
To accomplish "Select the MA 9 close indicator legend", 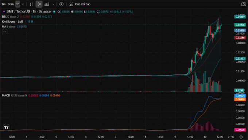I will [x=8, y=27].
